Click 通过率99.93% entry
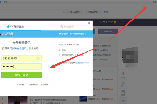The image size is (157, 104). pyautogui.click(x=107, y=79)
